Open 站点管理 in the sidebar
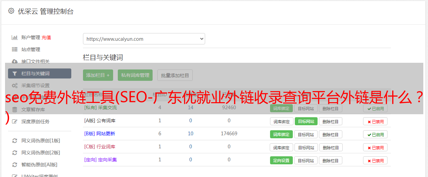Viewport: 428px width, 177px height. pyautogui.click(x=31, y=49)
